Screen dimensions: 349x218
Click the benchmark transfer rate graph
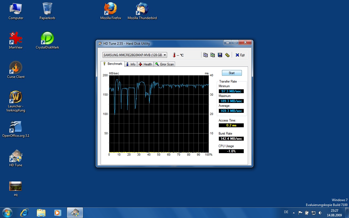pos(159,114)
